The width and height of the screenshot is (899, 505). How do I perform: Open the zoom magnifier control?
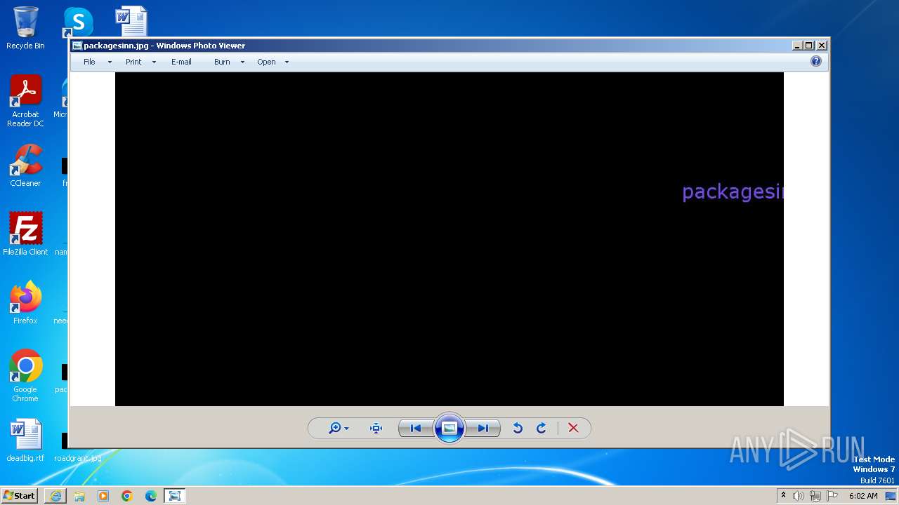(339, 428)
